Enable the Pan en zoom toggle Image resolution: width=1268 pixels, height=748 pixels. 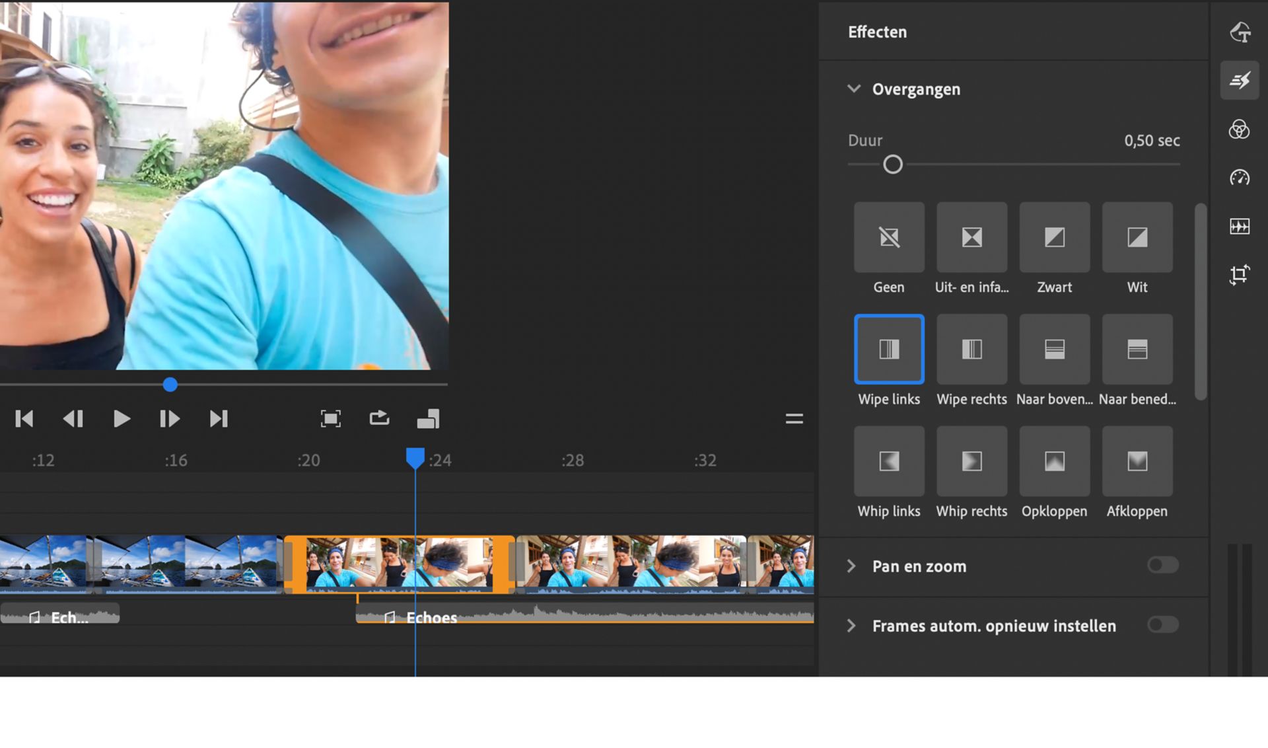pos(1162,565)
